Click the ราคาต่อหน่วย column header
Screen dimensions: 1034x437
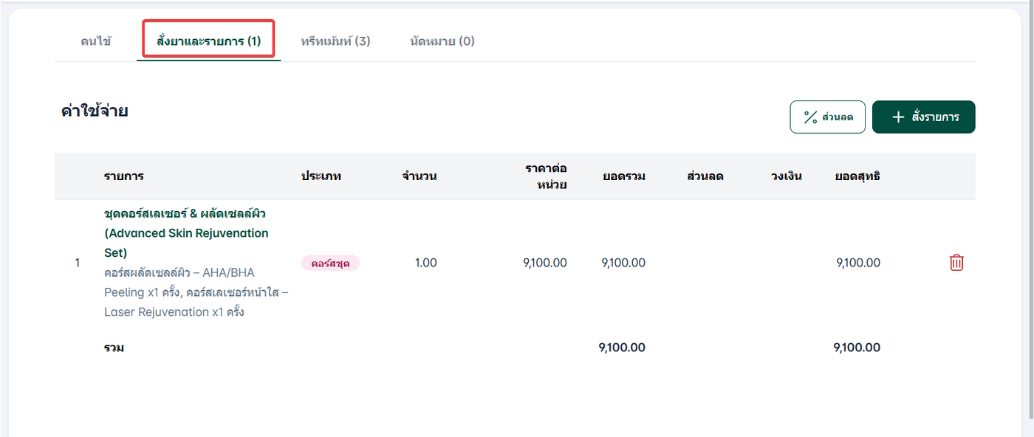tap(546, 176)
